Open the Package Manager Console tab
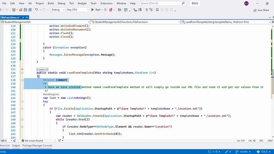274x154 pixels. [37, 145]
